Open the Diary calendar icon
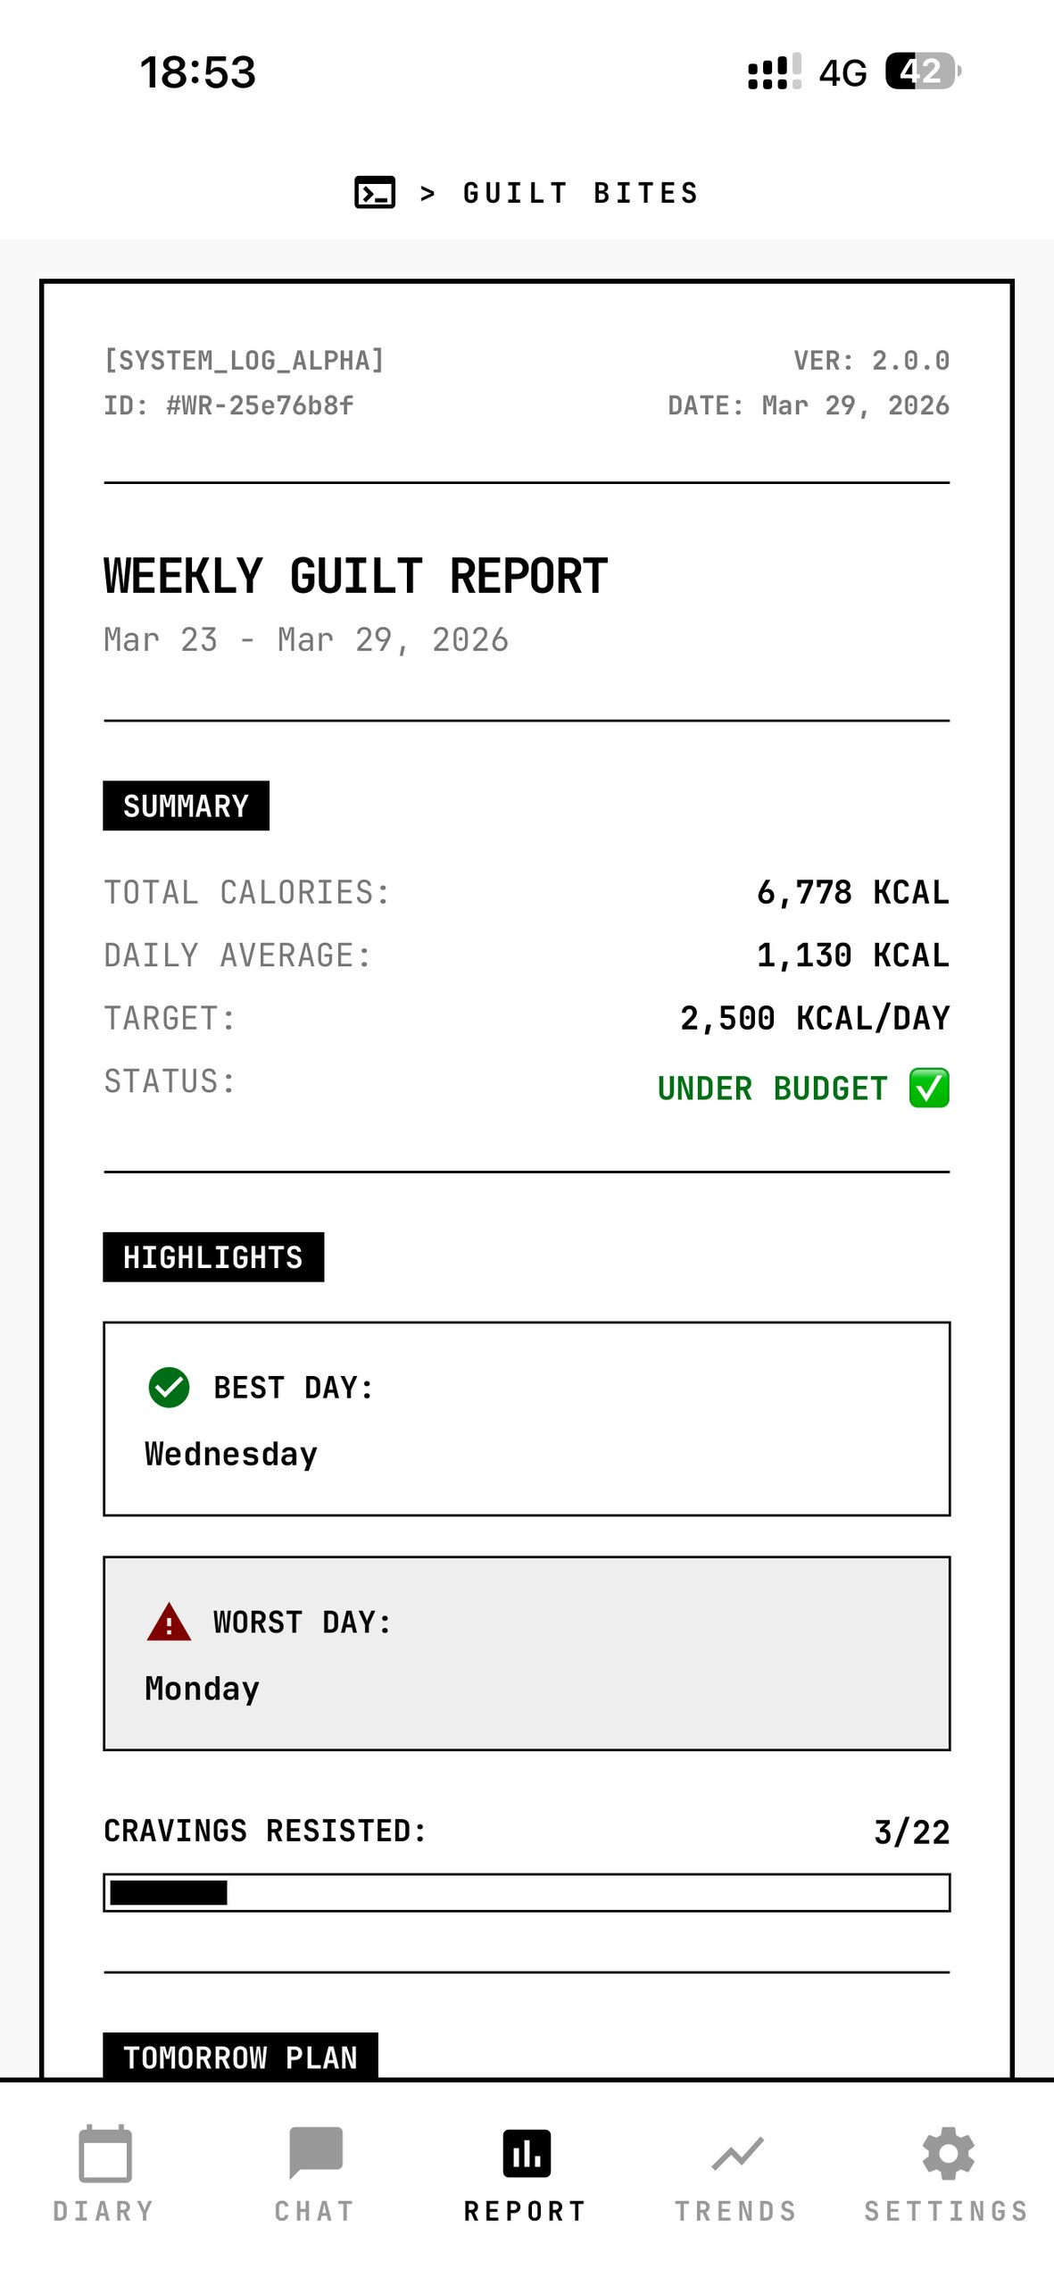This screenshot has height=2286, width=1054. click(104, 2153)
